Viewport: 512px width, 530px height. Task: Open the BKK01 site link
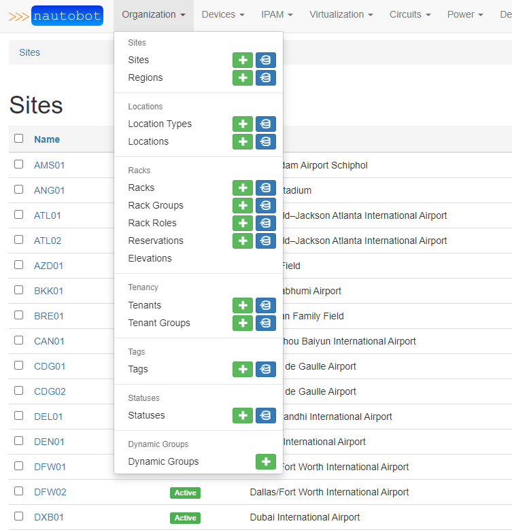click(49, 291)
